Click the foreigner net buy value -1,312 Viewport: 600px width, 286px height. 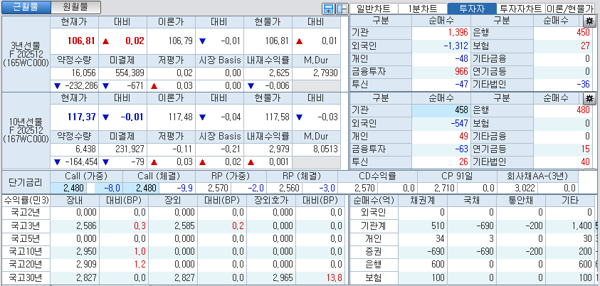coord(456,46)
